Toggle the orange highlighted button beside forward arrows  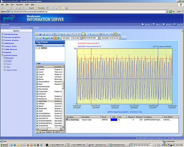(55, 38)
